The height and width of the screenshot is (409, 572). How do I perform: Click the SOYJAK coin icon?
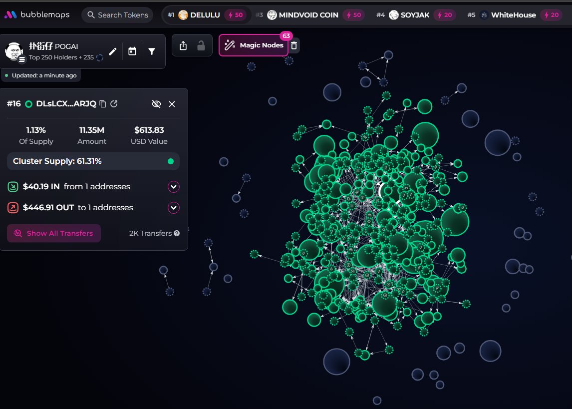[394, 15]
